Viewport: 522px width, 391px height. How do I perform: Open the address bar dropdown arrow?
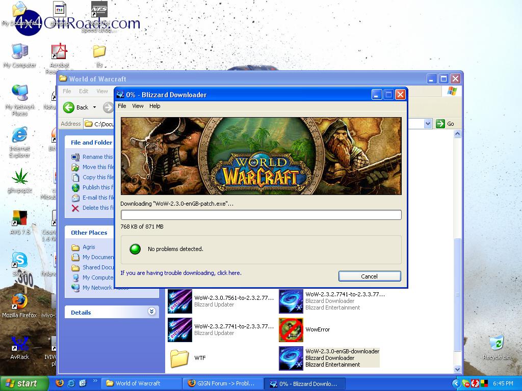pyautogui.click(x=428, y=124)
